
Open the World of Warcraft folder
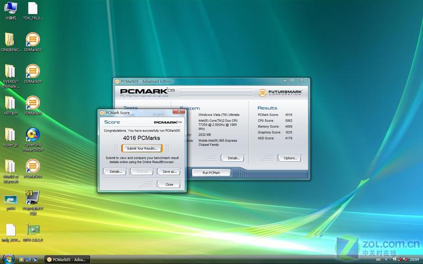(x=11, y=171)
